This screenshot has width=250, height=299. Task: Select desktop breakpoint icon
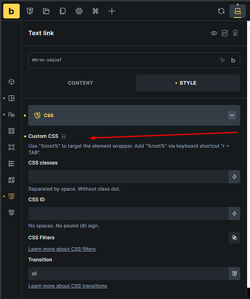point(237,11)
